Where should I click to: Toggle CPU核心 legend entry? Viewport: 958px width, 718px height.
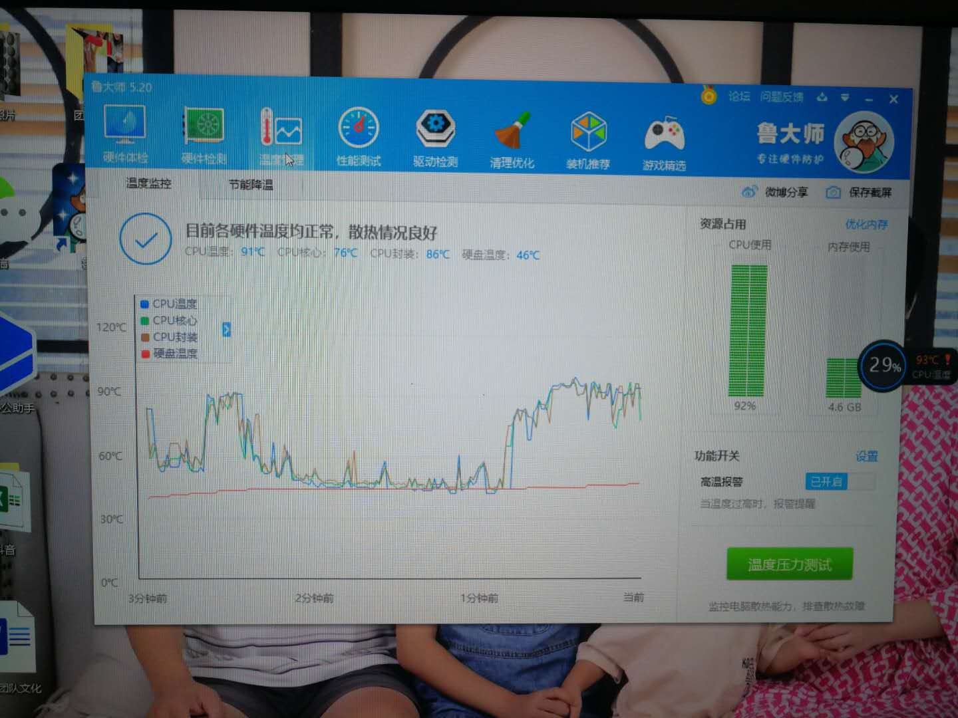coord(169,320)
